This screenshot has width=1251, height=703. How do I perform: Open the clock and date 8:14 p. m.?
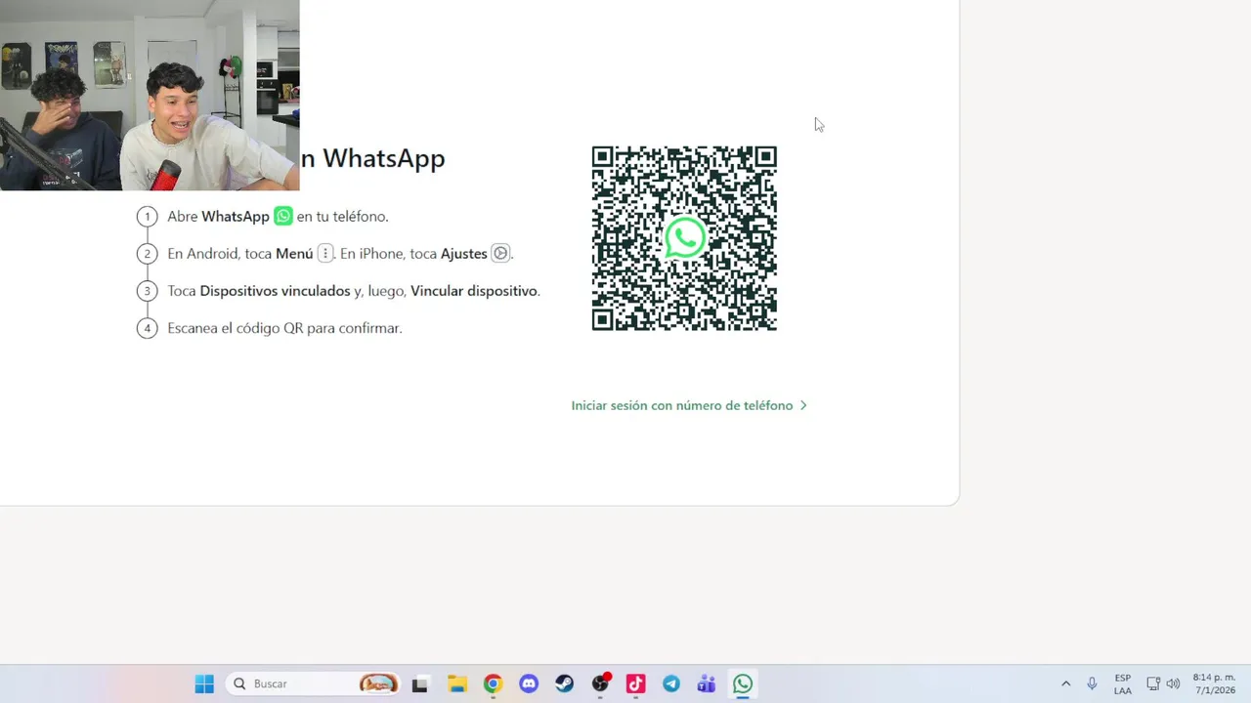point(1214,683)
